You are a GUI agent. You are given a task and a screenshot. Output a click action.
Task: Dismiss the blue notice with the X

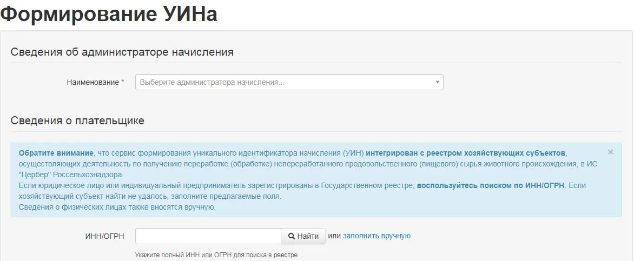tap(611, 152)
